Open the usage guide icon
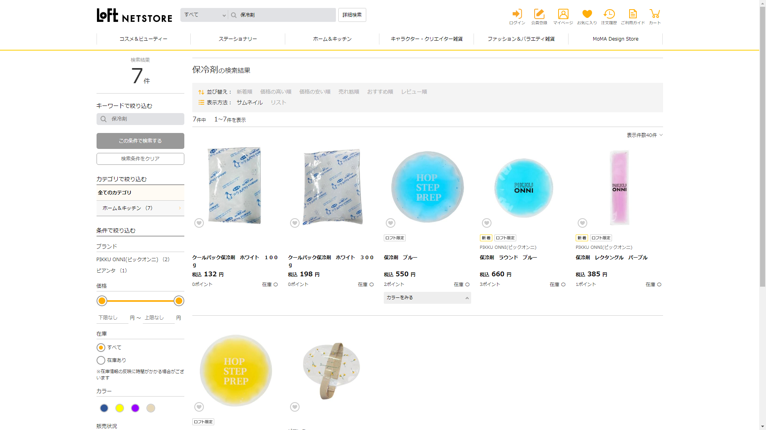This screenshot has width=766, height=430. pos(633,17)
